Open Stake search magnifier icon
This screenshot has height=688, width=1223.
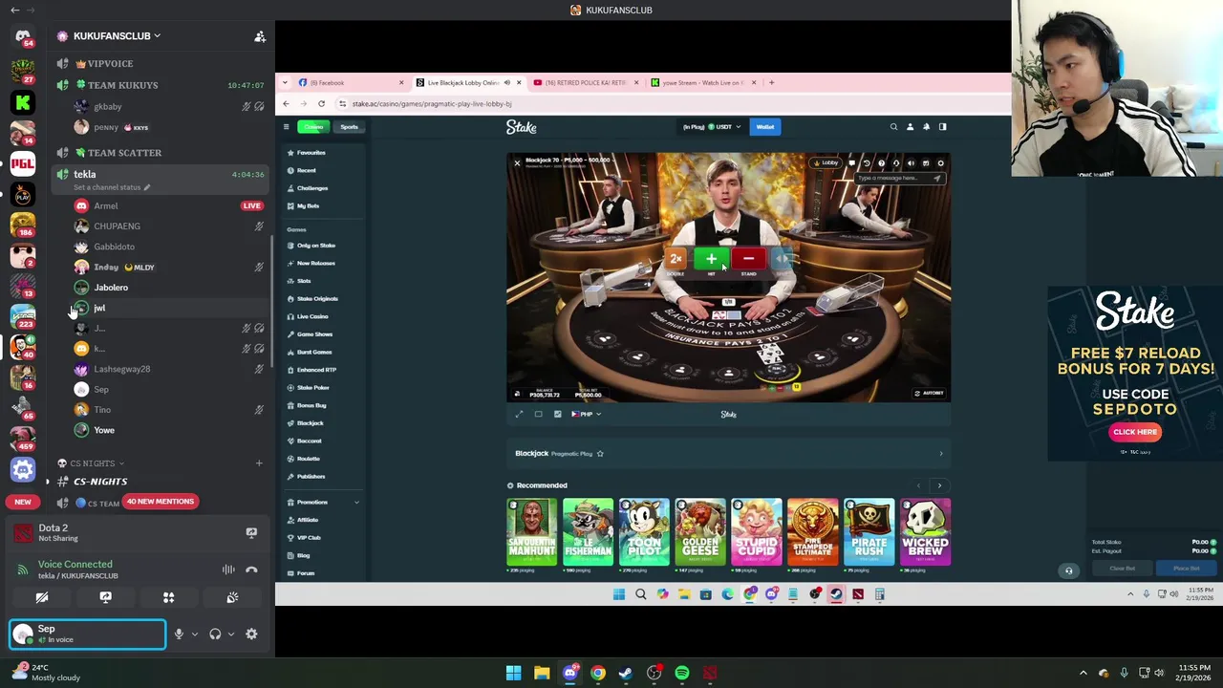(x=893, y=127)
